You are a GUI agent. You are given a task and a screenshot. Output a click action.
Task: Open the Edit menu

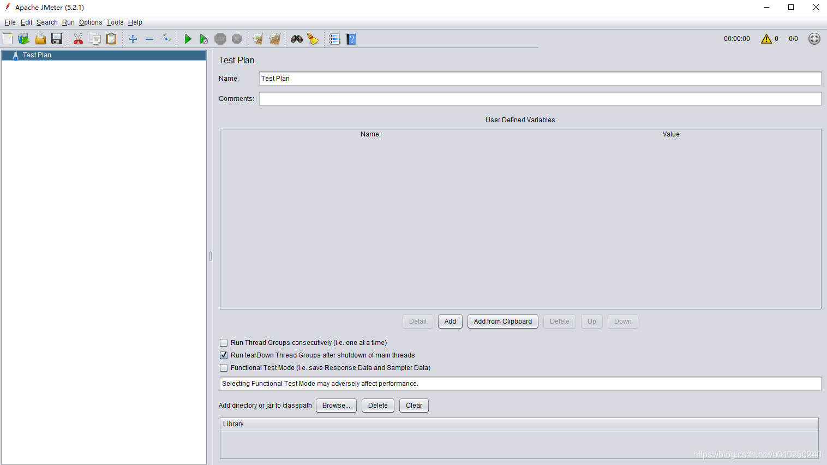click(x=26, y=22)
